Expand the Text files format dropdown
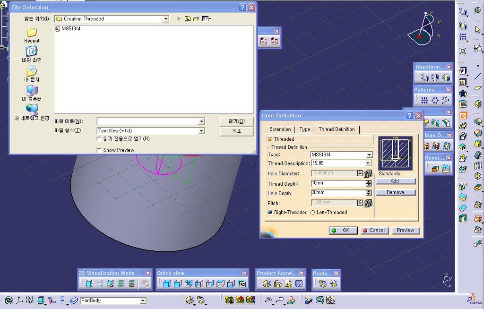The image size is (484, 309). pos(202,131)
